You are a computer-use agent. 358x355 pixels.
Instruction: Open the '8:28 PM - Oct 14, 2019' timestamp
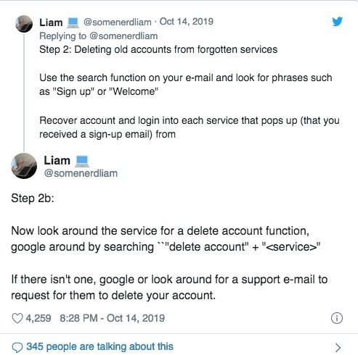pos(113,318)
